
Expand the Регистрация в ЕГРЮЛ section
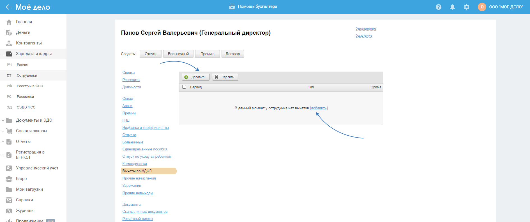(x=3, y=155)
